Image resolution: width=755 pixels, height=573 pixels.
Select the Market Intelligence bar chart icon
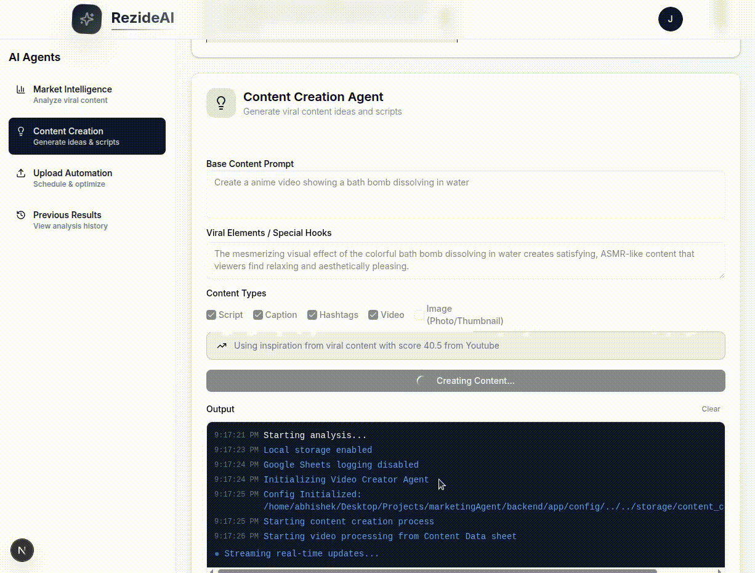pyautogui.click(x=20, y=89)
